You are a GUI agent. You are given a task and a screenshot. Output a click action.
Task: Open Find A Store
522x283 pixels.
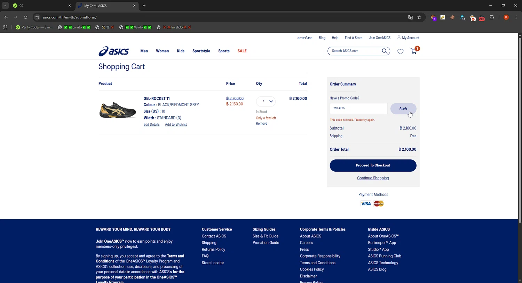click(354, 38)
